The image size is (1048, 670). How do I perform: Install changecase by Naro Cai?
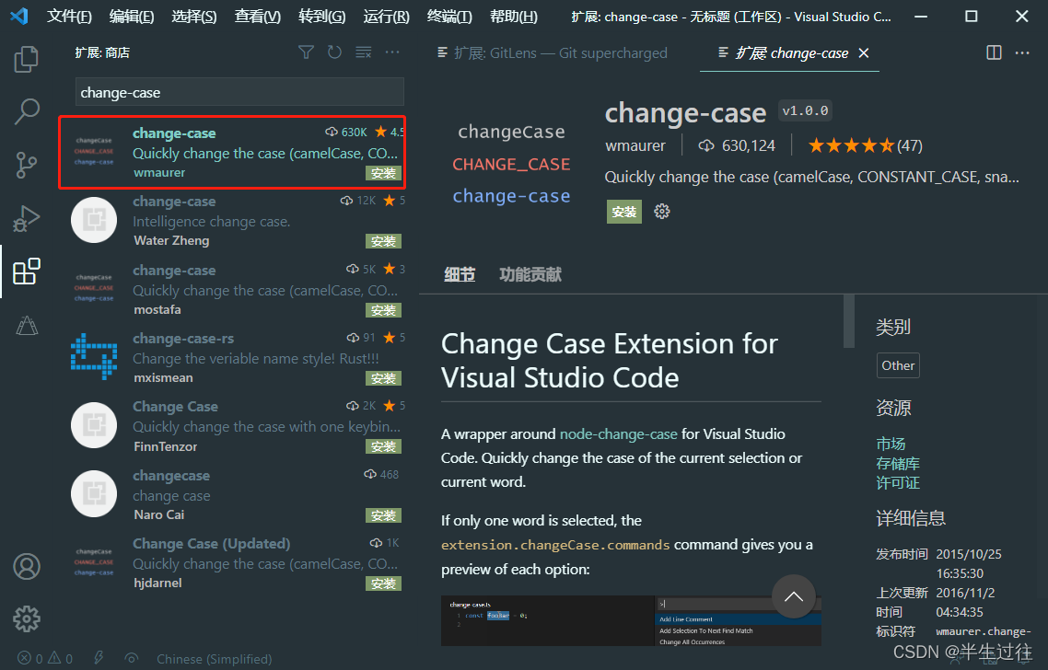pyautogui.click(x=384, y=515)
